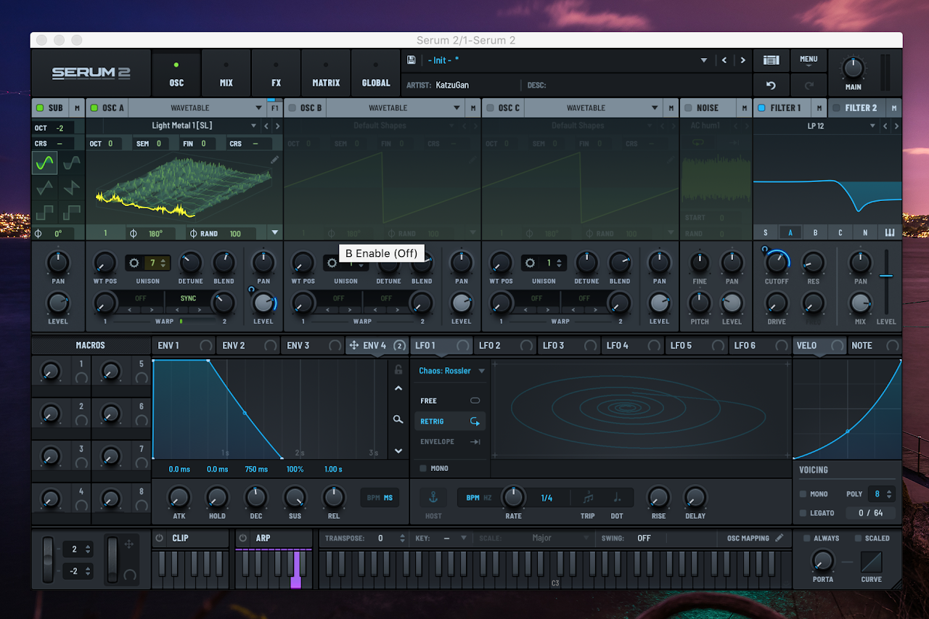Click the envelope lock icon
This screenshot has height=619, width=929.
(x=398, y=369)
